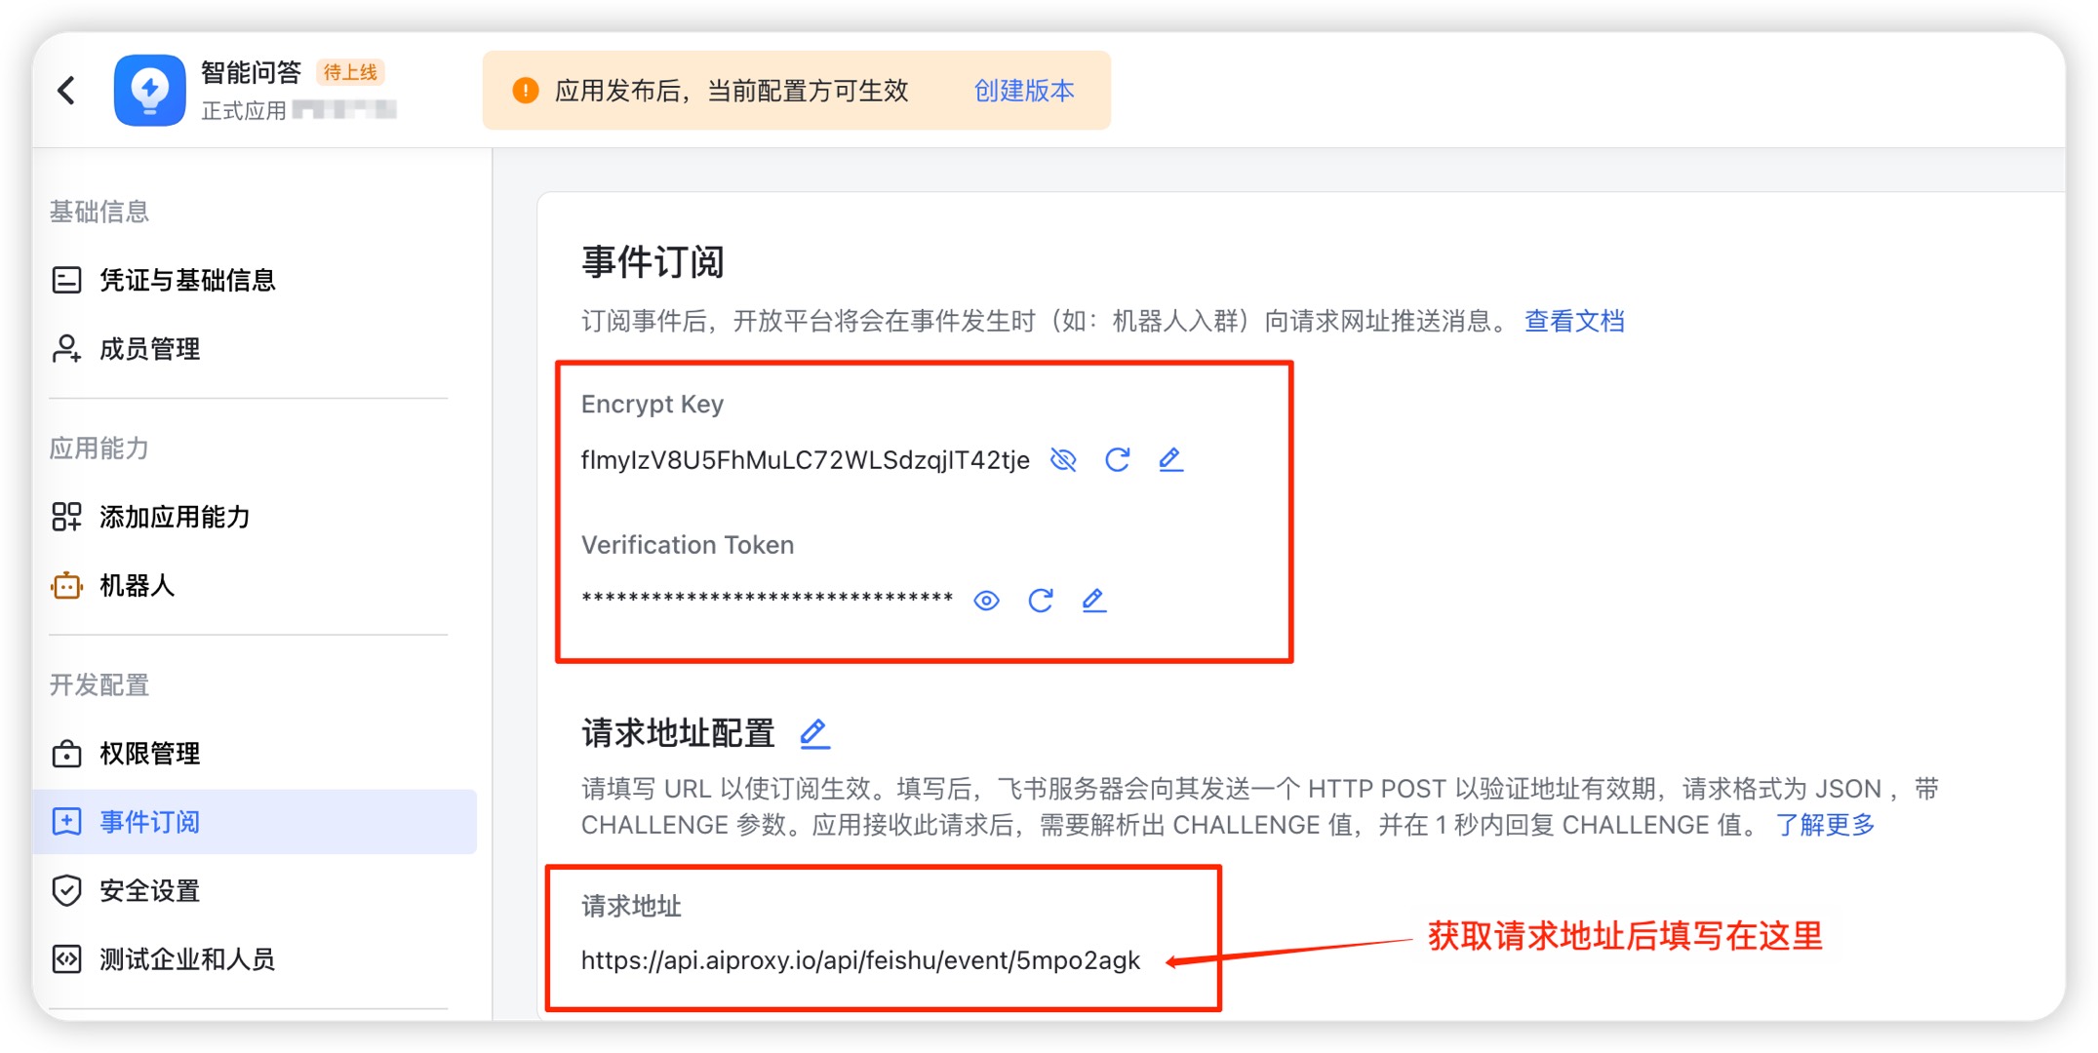This screenshot has height=1053, width=2098.
Task: Reveal the hidden Verification Token
Action: tap(986, 600)
